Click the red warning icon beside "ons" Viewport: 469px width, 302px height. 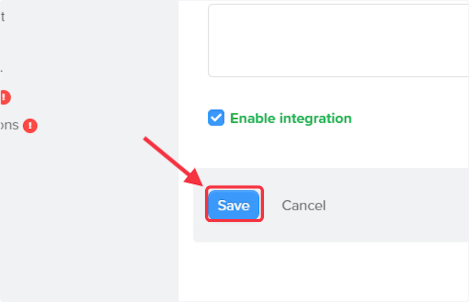pyautogui.click(x=30, y=126)
